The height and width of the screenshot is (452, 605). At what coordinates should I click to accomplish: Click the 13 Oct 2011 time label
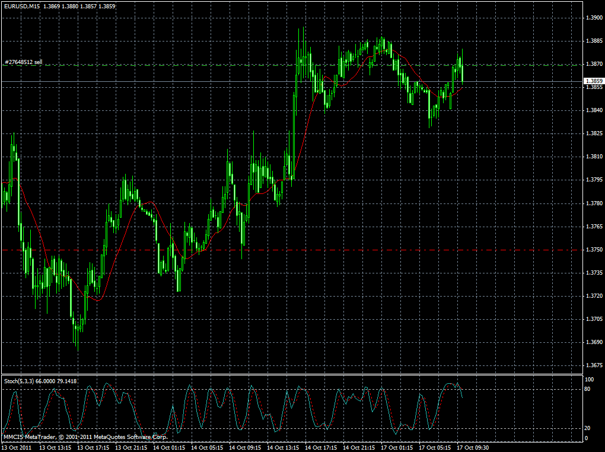pos(17,448)
